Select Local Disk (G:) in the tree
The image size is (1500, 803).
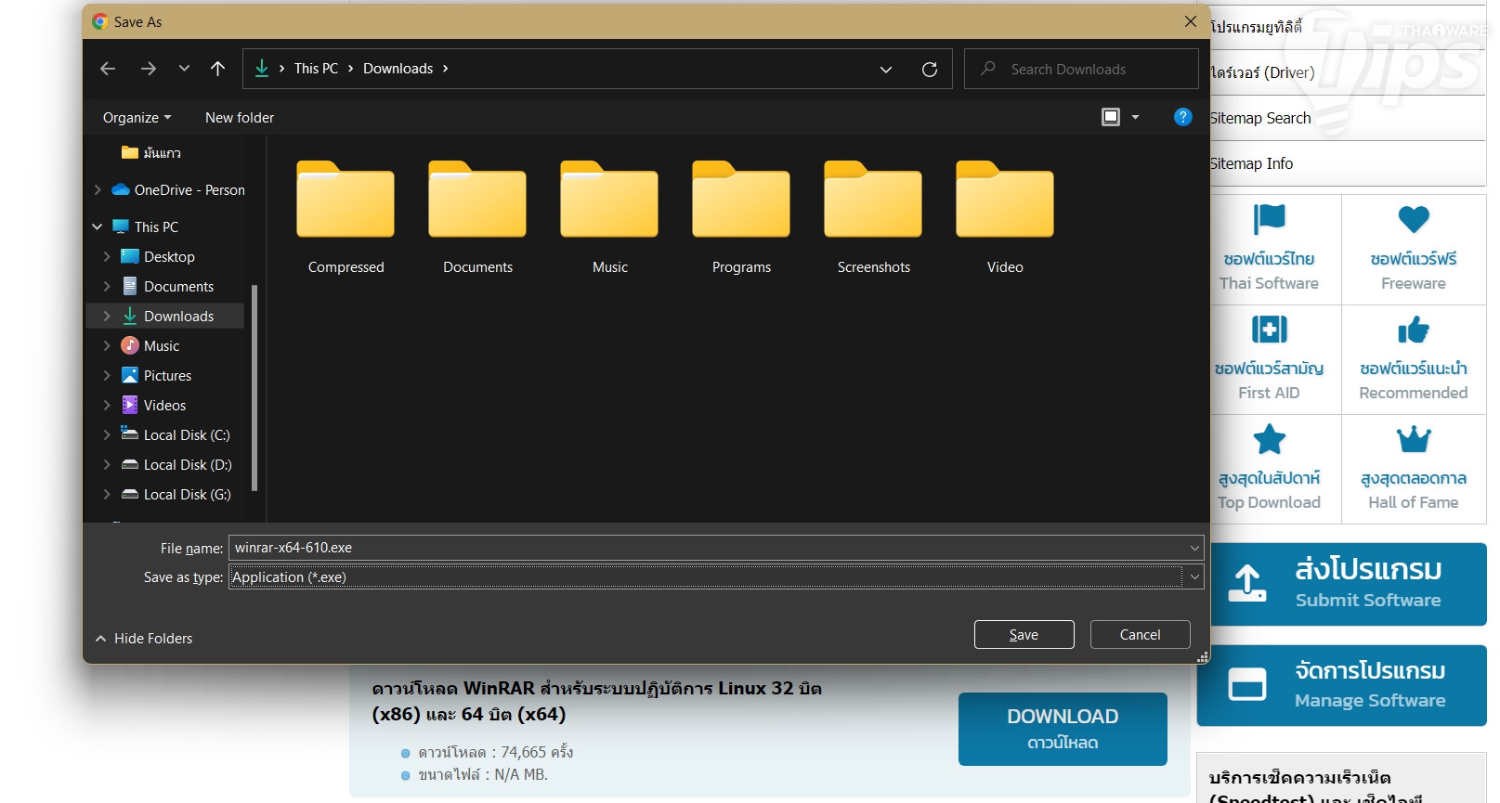click(187, 494)
